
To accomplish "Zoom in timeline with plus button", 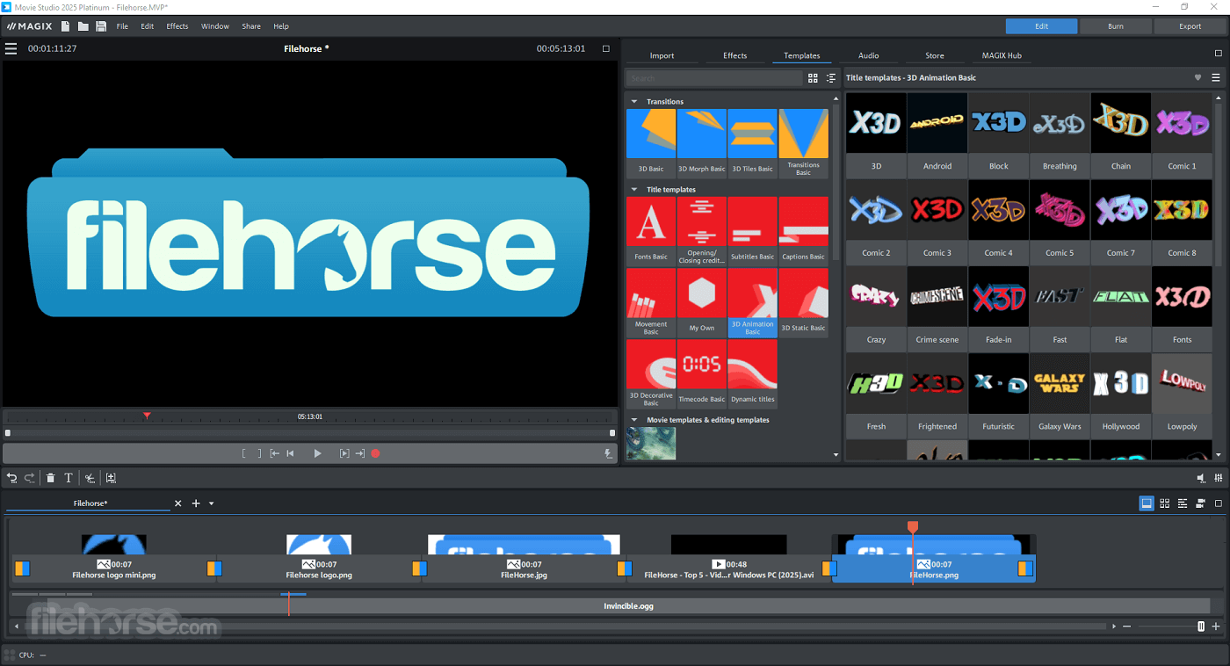I will (x=1216, y=626).
